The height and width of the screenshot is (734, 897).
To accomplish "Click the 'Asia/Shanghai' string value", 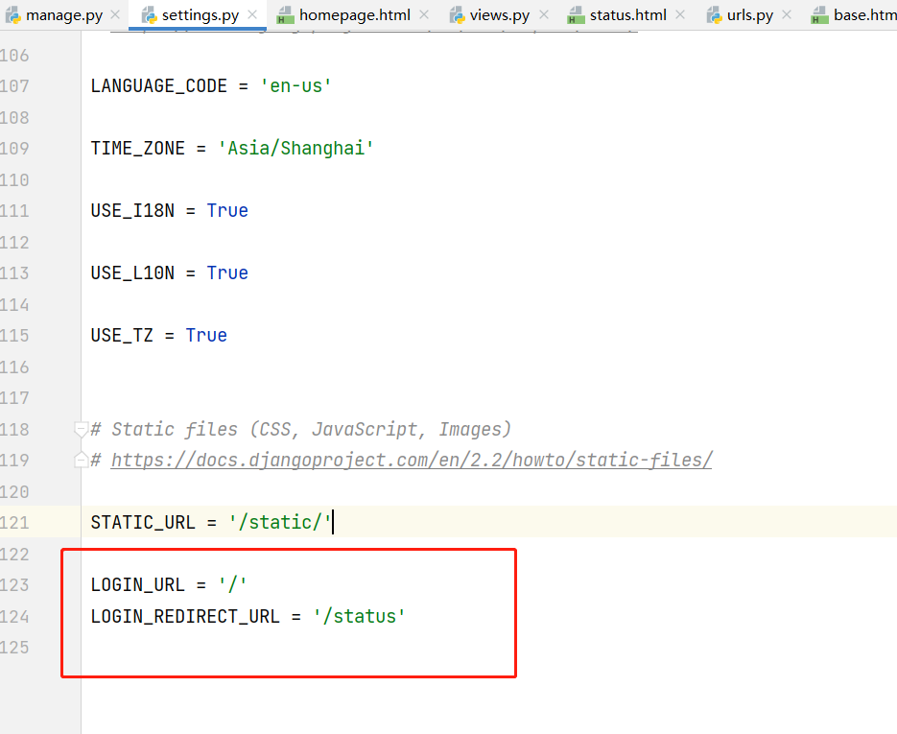I will point(295,148).
